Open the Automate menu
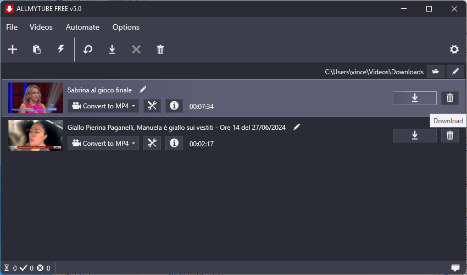Screen dimensions: 467x275 82,27
